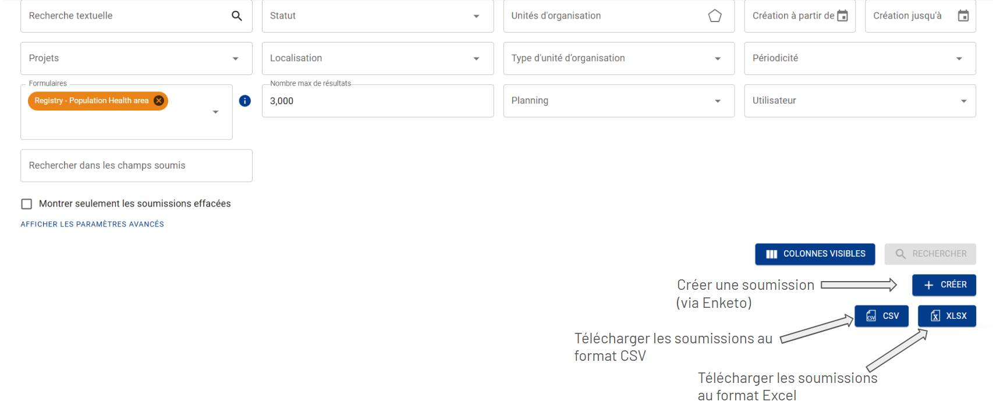This screenshot has width=993, height=412.
Task: Open calendar for Création à partir de
Action: click(842, 16)
